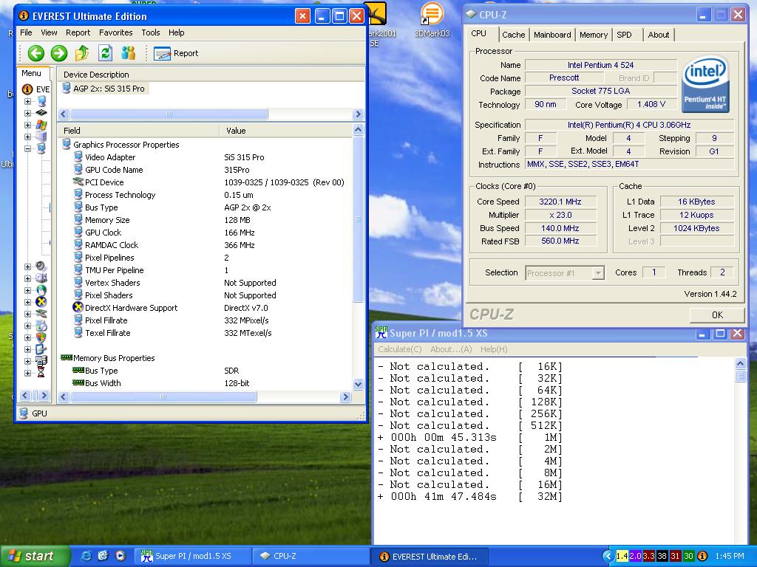Switch to the Memory tab in CPU-Z
The height and width of the screenshot is (567, 757).
594,35
